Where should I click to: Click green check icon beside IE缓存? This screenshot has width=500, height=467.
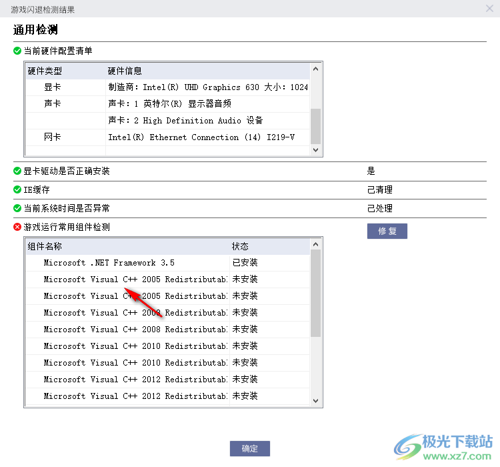[17, 189]
